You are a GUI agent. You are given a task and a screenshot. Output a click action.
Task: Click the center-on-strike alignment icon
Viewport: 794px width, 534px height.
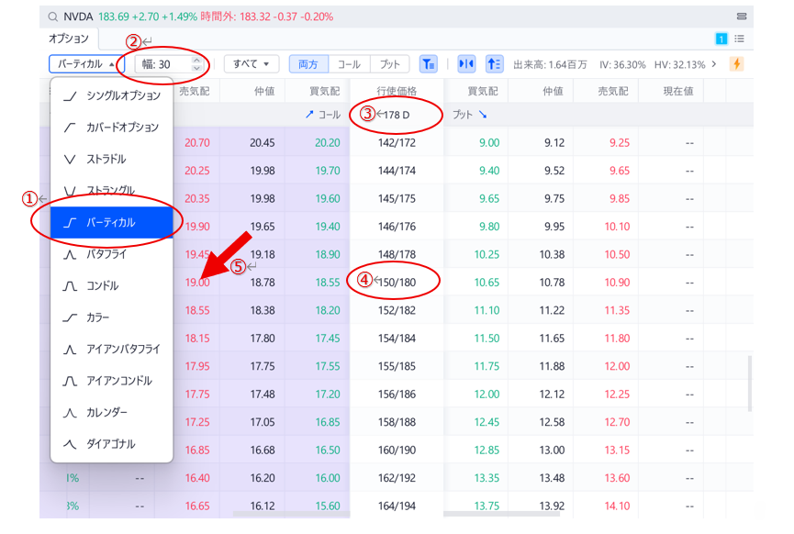(x=466, y=64)
